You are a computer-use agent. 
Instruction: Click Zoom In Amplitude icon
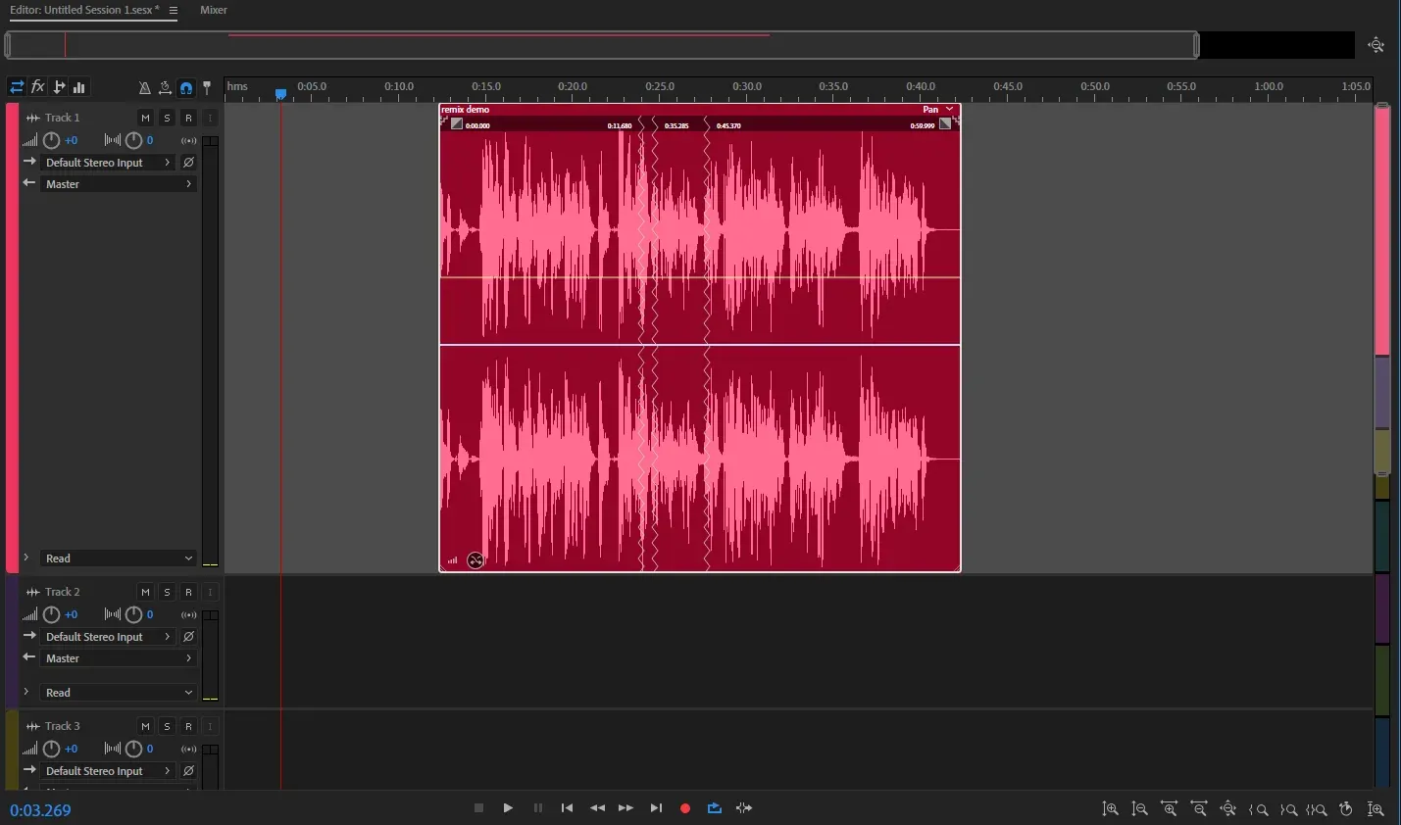click(1111, 809)
